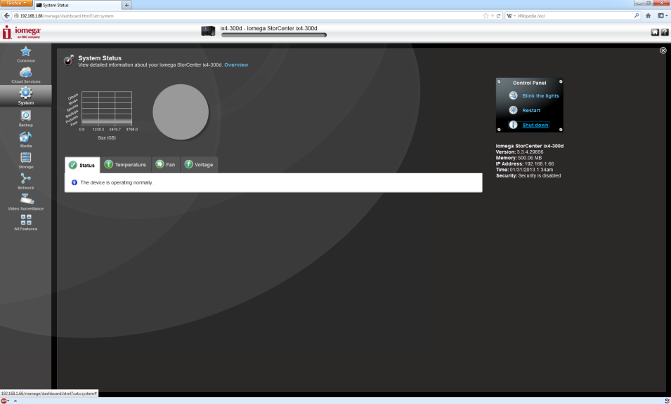The width and height of the screenshot is (671, 404).
Task: Open a new browser tab
Action: coord(126,5)
